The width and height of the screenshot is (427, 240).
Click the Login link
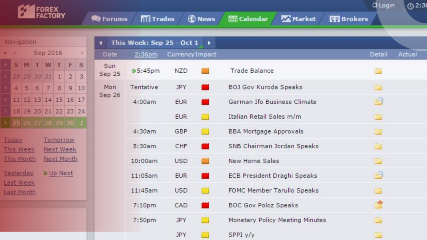pyautogui.click(x=383, y=5)
